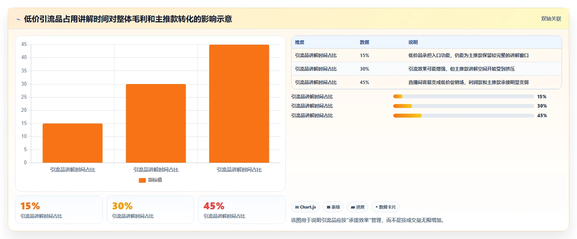
Task: Click the 30% progress bar
Action: coord(463,106)
